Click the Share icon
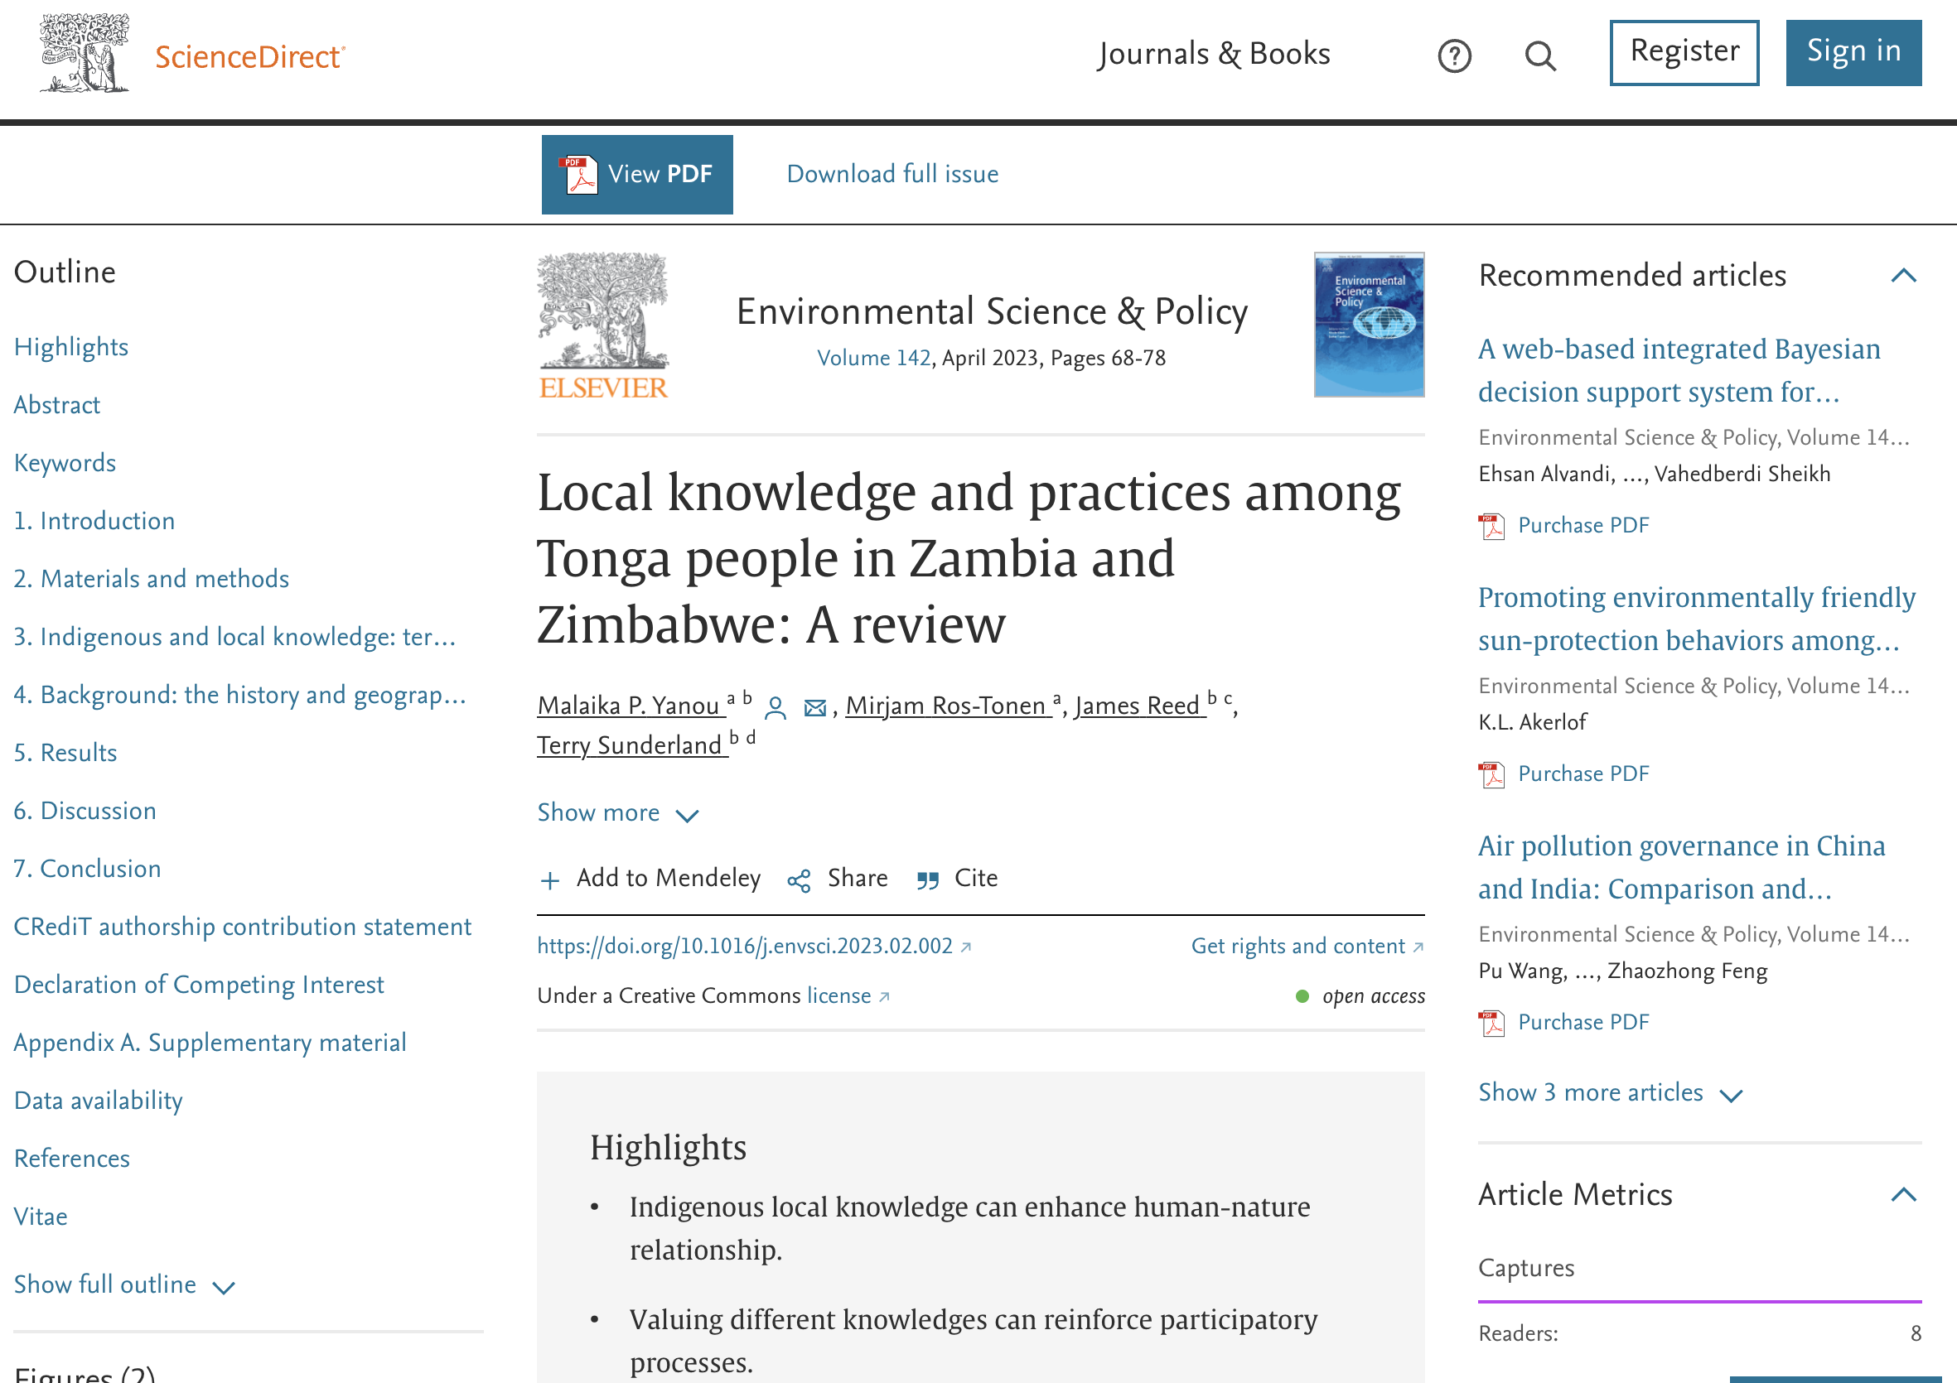Image resolution: width=1957 pixels, height=1383 pixels. (x=799, y=880)
